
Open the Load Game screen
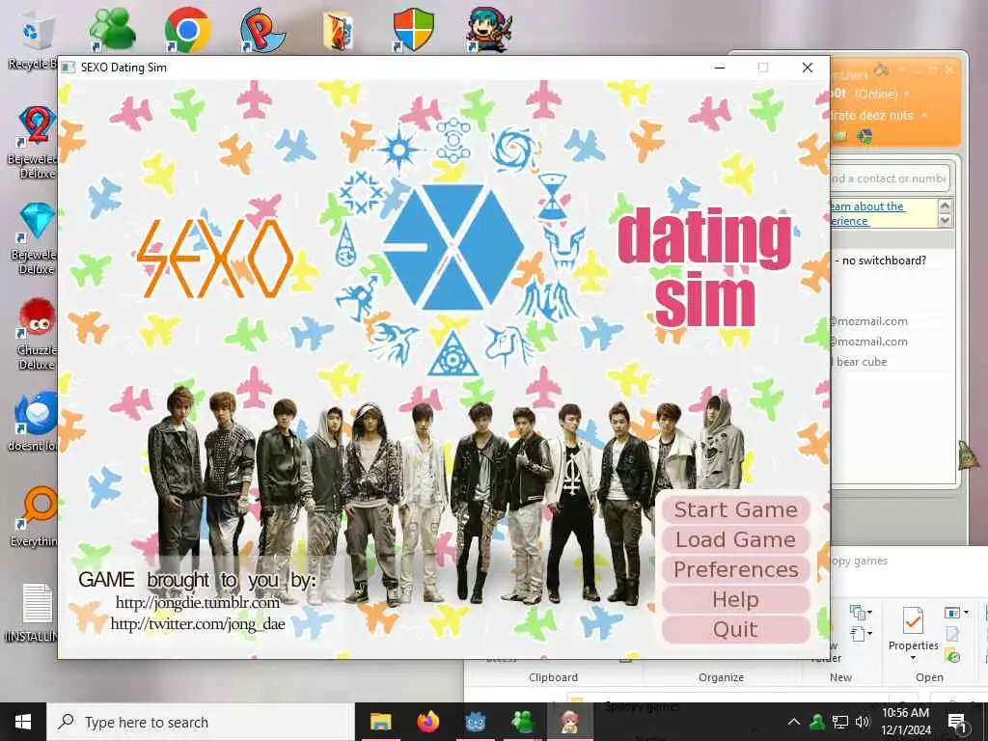pyautogui.click(x=735, y=539)
